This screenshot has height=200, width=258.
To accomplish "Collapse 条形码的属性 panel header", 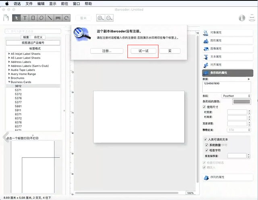I will [228, 73].
